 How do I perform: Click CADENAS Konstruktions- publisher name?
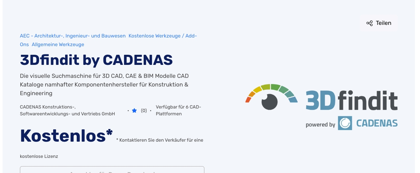pyautogui.click(x=67, y=110)
